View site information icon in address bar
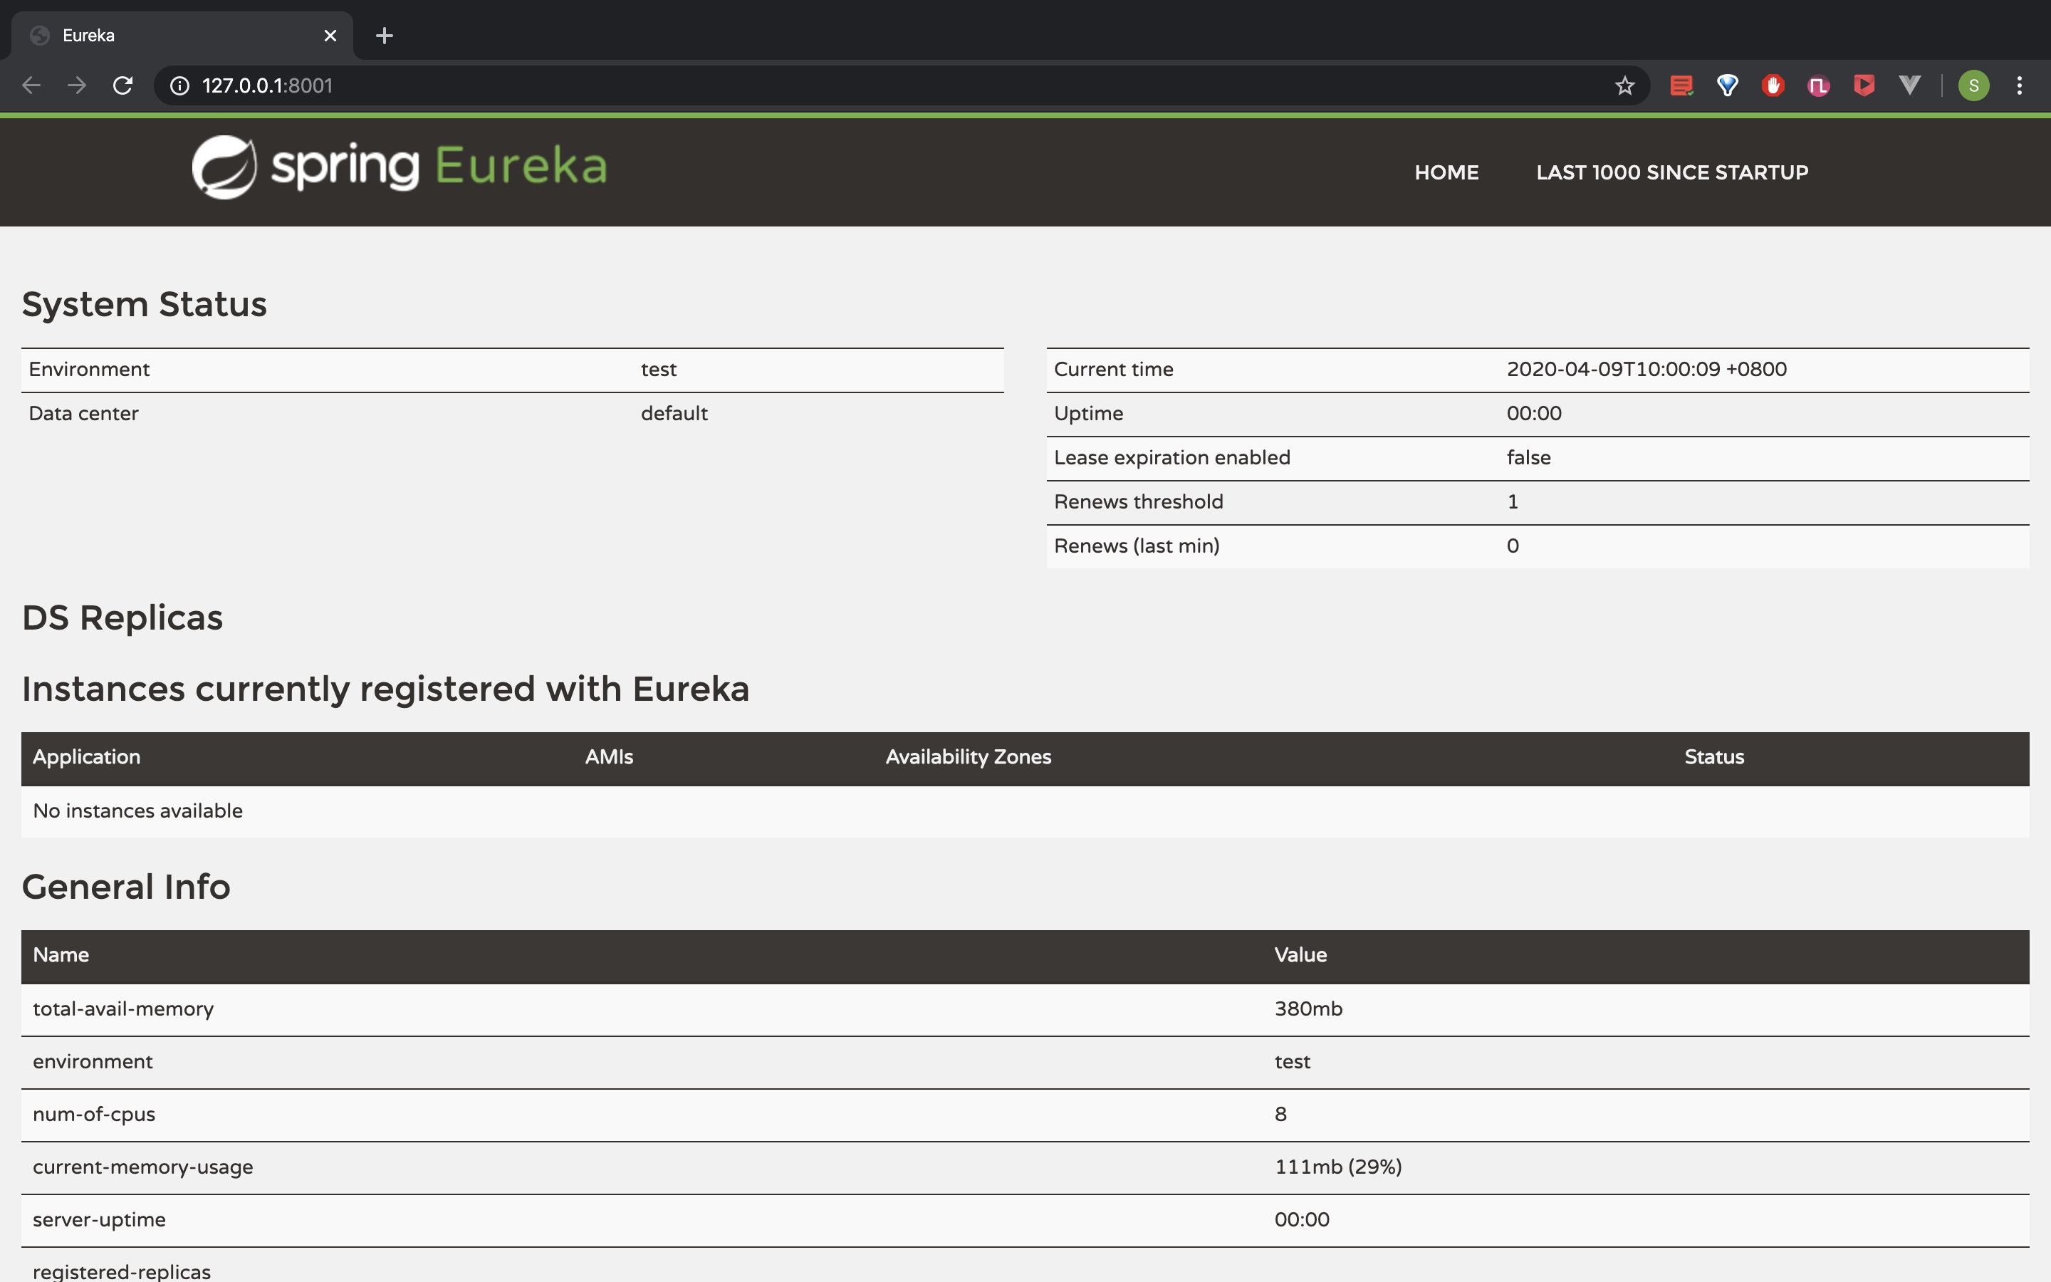Screen dimensions: 2051x1282 (179, 85)
